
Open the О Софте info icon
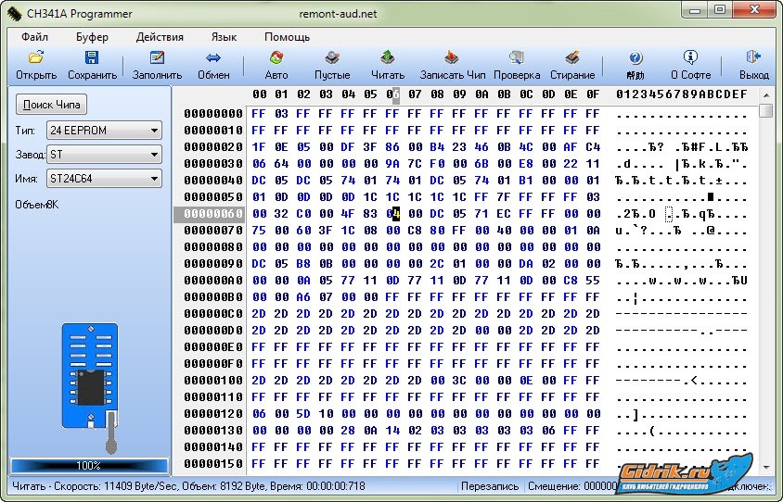(x=690, y=58)
